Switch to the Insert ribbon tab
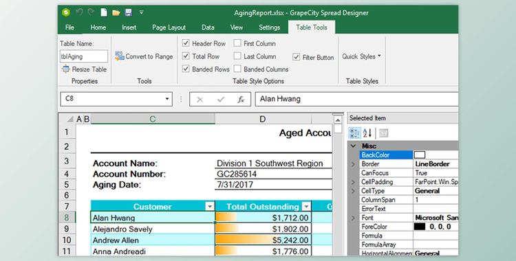 (x=129, y=27)
